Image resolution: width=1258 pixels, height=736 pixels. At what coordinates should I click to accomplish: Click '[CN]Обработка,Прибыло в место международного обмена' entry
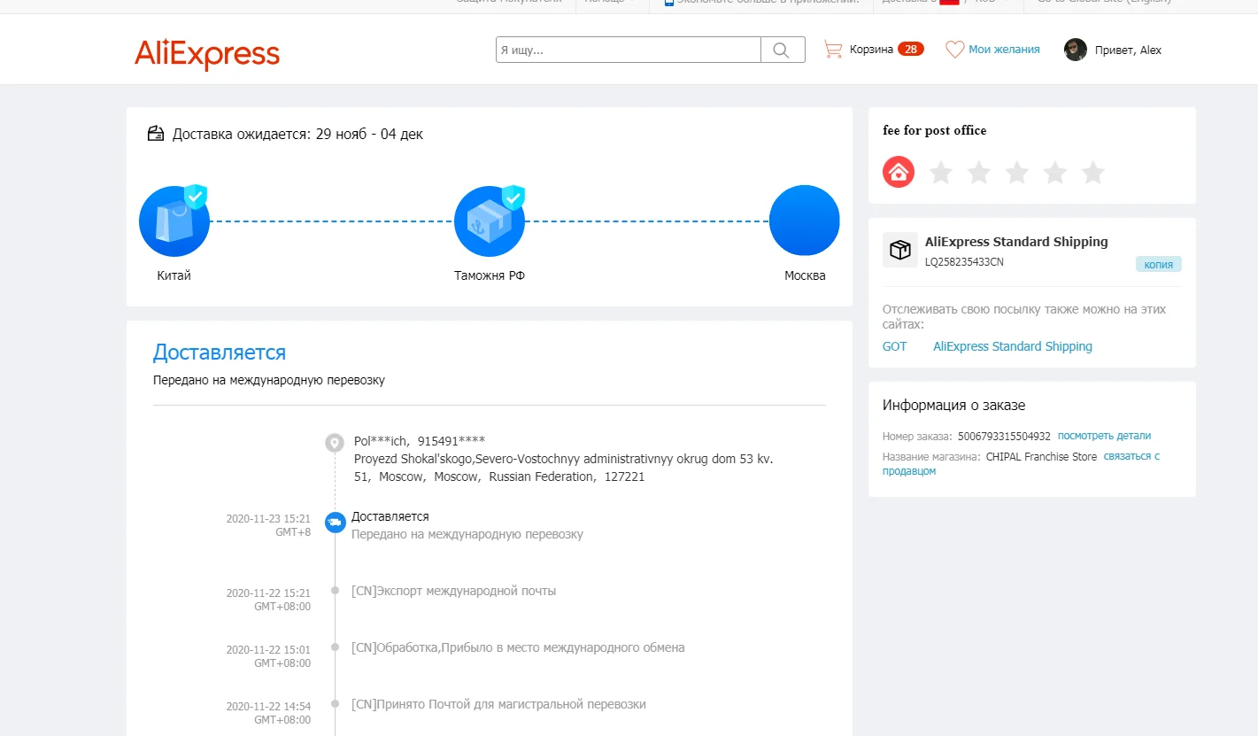click(x=518, y=647)
